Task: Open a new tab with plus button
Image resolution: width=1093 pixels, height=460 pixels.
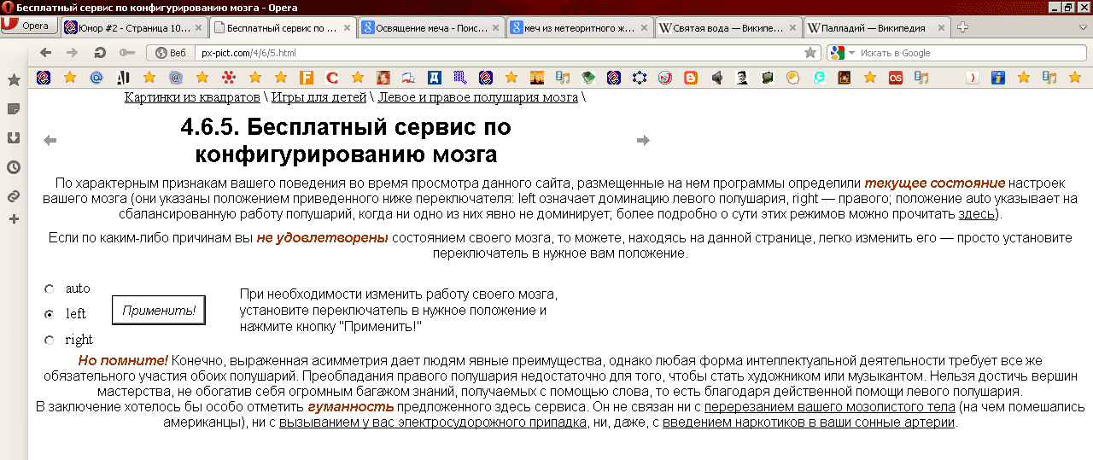Action: click(x=963, y=27)
